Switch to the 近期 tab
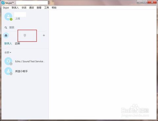The height and width of the screenshot is (121, 158). click(17, 44)
